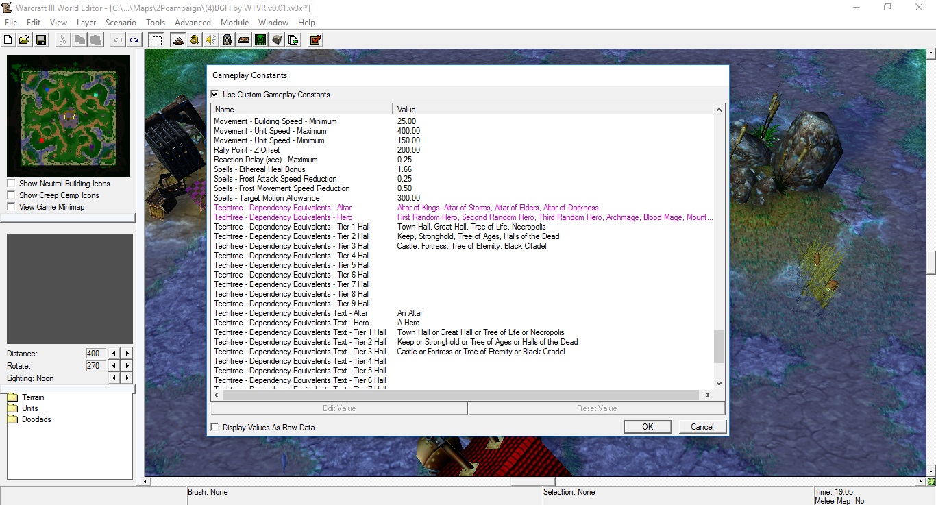
Task: Click the minimap preview thumbnail
Action: [x=68, y=116]
